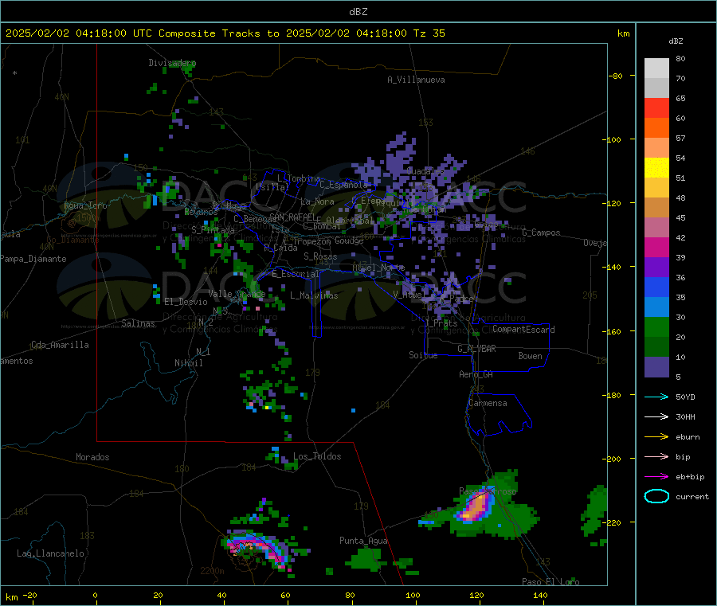
Task: Select the red 60-65 dBZ swatch
Action: point(656,108)
